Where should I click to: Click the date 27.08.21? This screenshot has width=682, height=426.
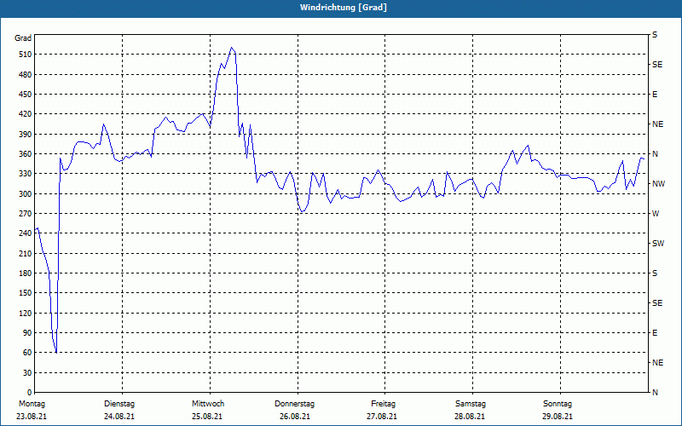(381, 417)
